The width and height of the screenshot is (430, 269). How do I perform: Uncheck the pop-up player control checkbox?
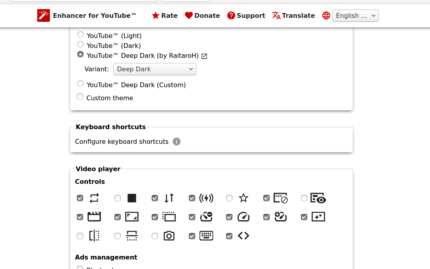[x=155, y=217]
